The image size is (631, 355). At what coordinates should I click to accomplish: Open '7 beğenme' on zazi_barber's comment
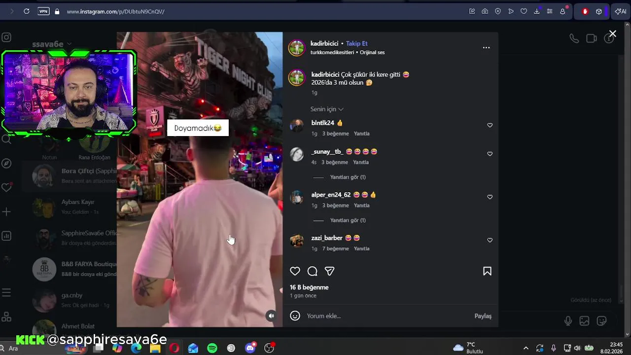335,248
